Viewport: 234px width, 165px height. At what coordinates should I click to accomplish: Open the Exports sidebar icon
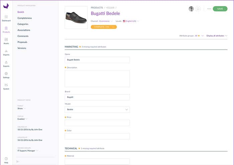click(x=6, y=63)
